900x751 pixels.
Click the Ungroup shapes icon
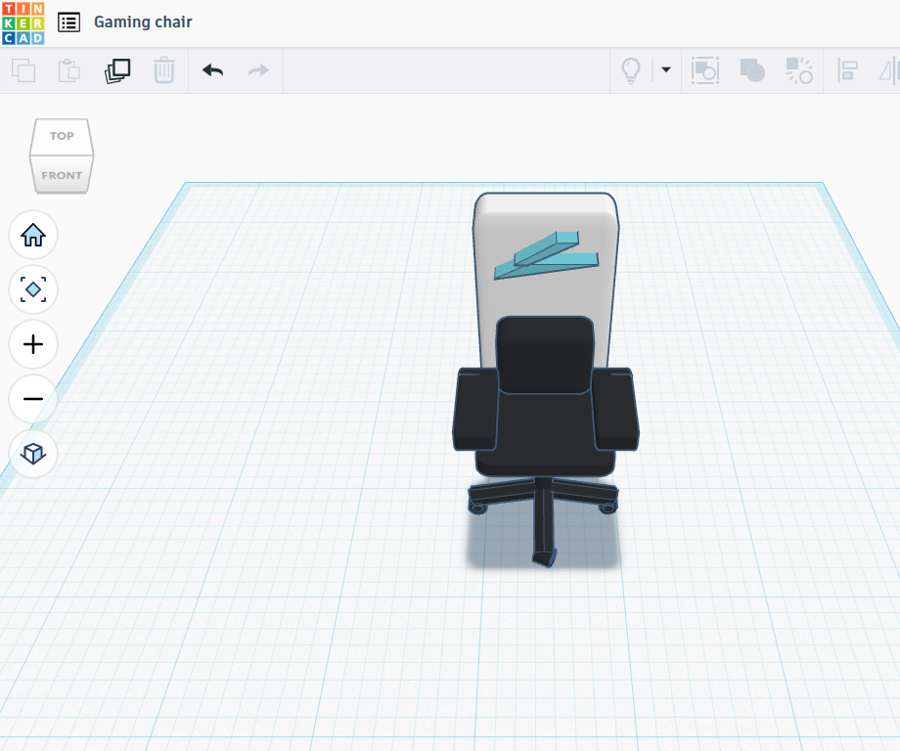[799, 70]
